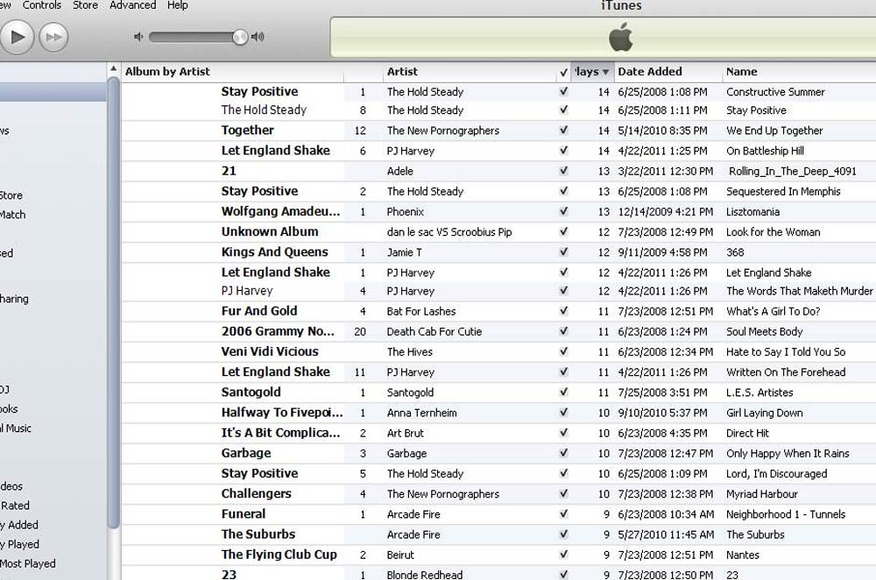Click the album title Unknown Album
This screenshot has width=876, height=580.
[270, 231]
